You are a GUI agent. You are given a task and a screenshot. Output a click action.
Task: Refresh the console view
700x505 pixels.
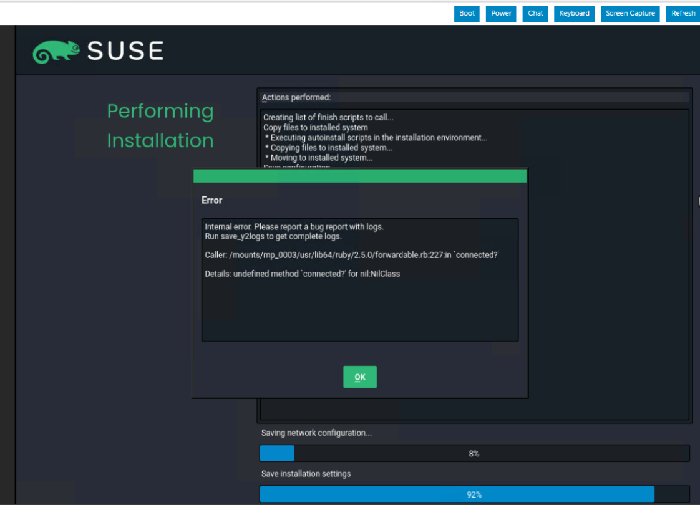pos(683,13)
